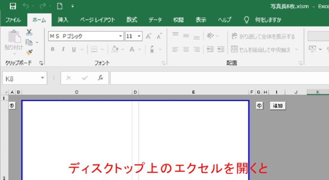Click the Cut scissors icon

29,32
